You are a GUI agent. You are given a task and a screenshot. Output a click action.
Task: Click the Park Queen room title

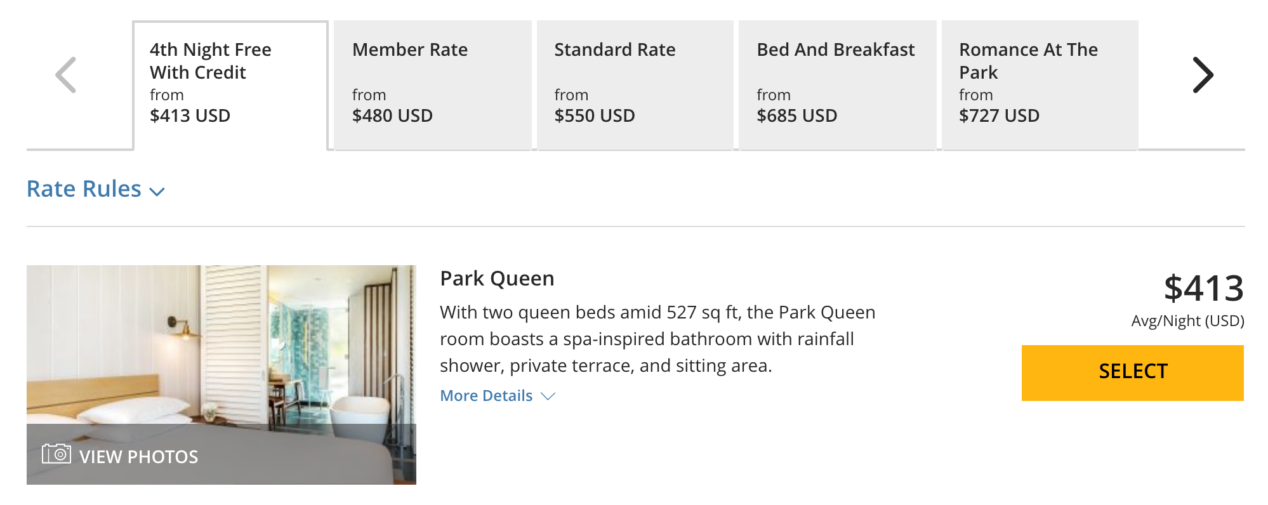497,279
